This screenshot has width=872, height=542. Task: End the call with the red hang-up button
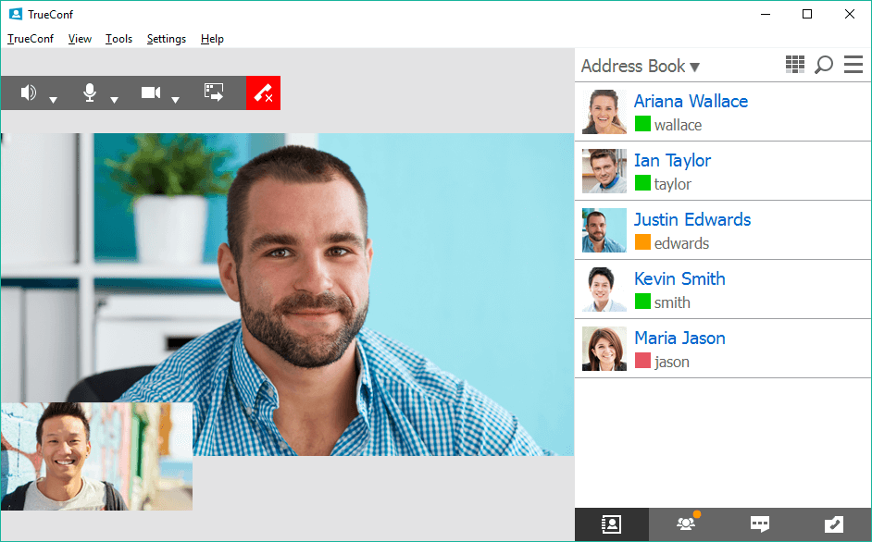pos(263,92)
